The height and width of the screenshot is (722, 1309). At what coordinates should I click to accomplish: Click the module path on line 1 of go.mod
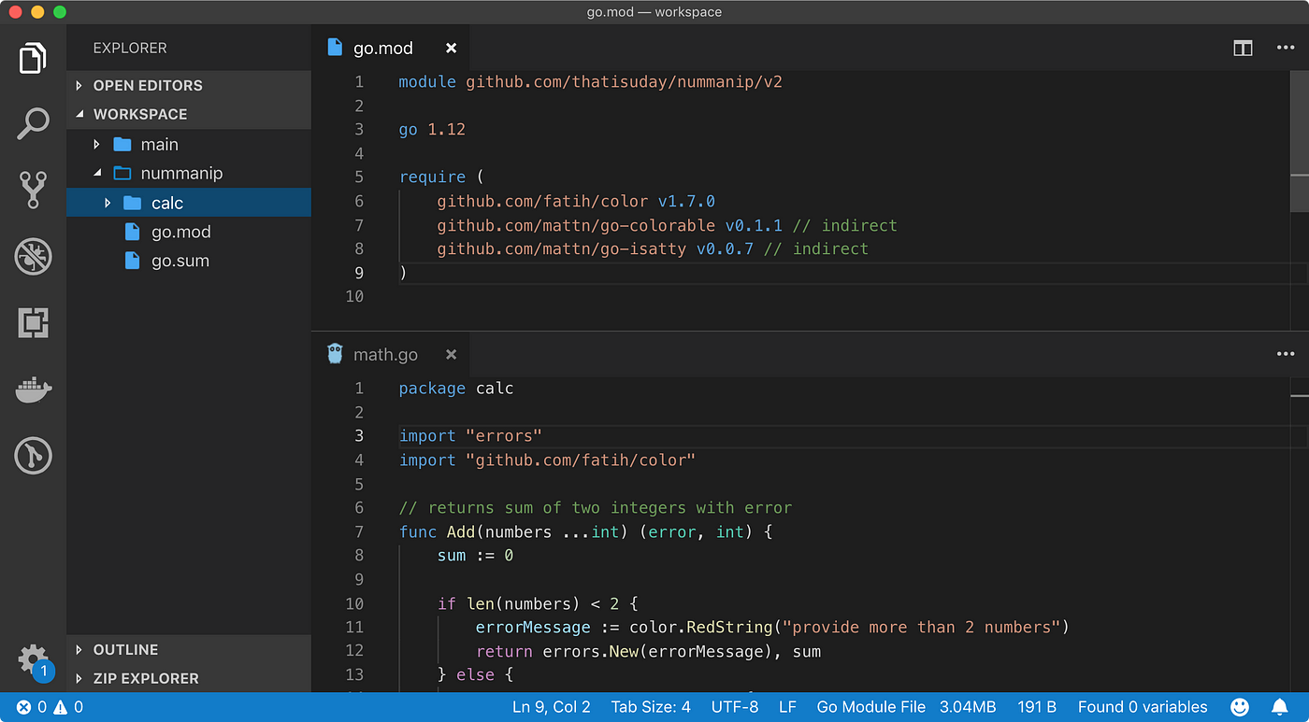(624, 81)
